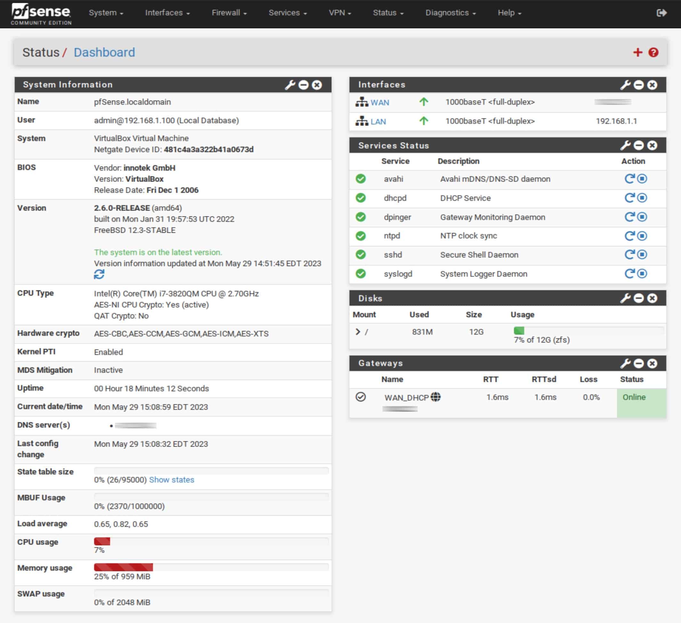Click the LAN up-arrow status icon

click(424, 121)
